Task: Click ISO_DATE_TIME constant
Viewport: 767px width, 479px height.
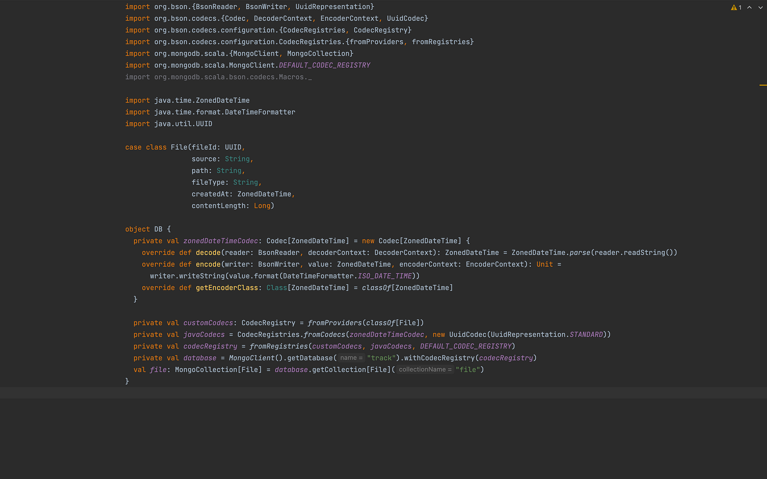Action: pos(385,276)
